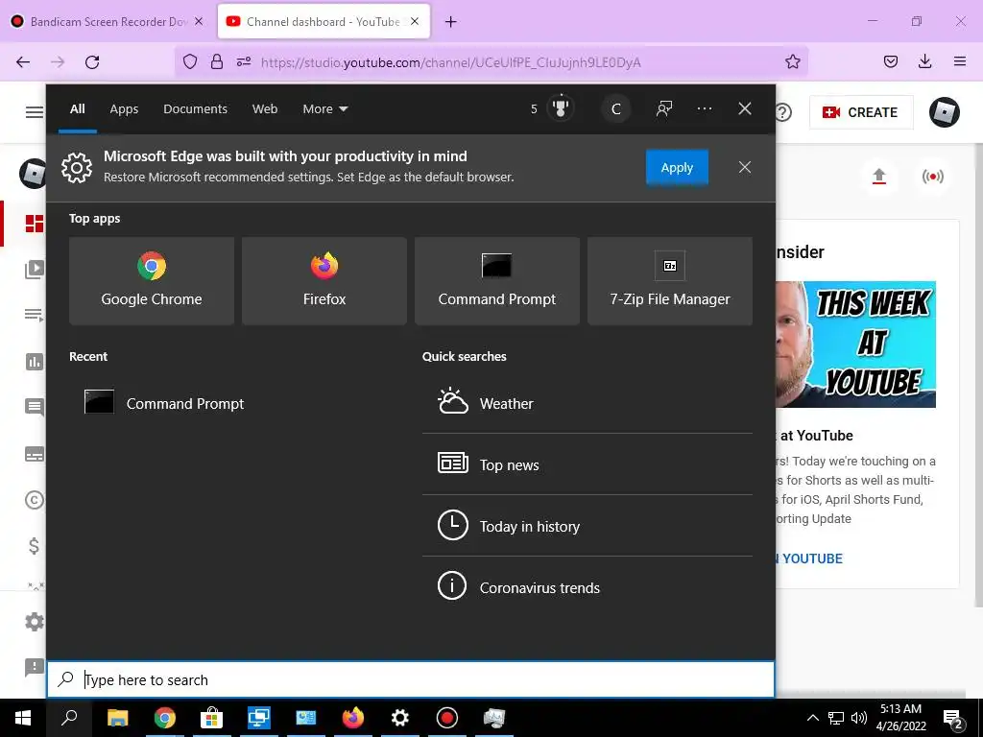
Task: Open File Explorer from taskbar
Action: point(117,718)
